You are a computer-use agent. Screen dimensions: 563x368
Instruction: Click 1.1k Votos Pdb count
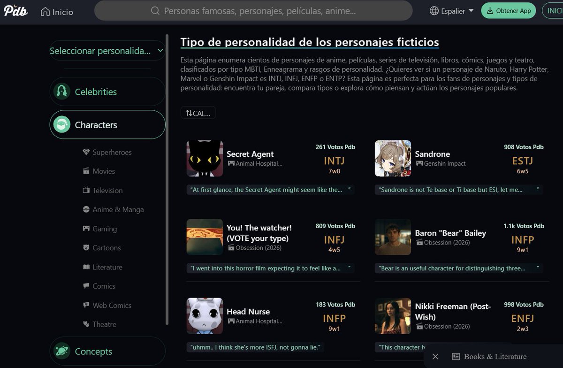click(524, 226)
